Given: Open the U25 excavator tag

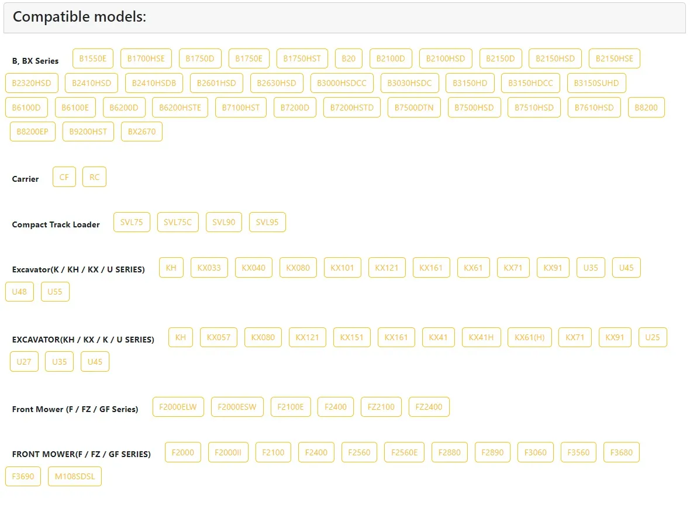Looking at the screenshot, I should [x=653, y=337].
